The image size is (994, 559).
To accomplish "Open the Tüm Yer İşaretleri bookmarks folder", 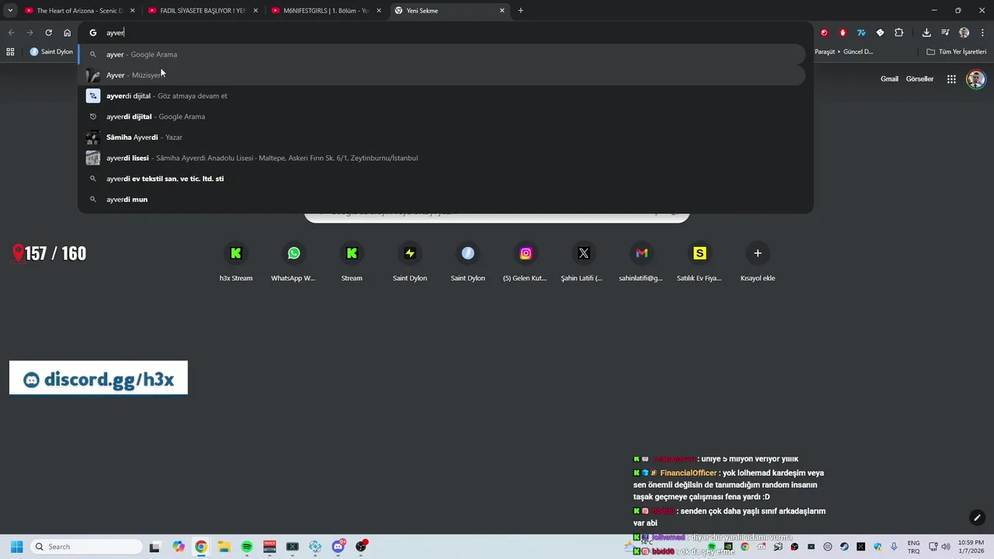I will point(957,52).
